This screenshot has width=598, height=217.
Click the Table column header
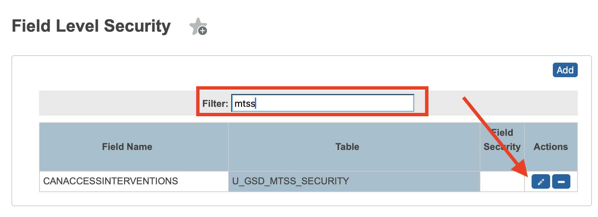(347, 147)
